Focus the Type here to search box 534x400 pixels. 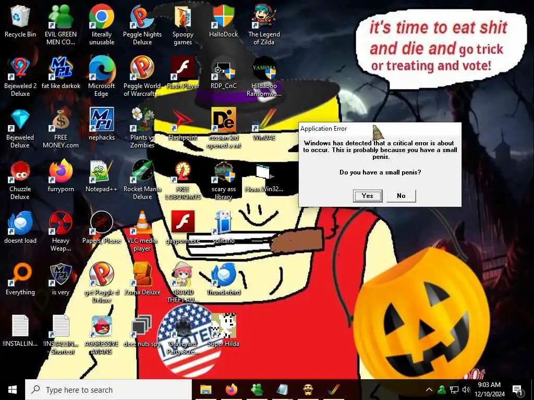(108, 390)
